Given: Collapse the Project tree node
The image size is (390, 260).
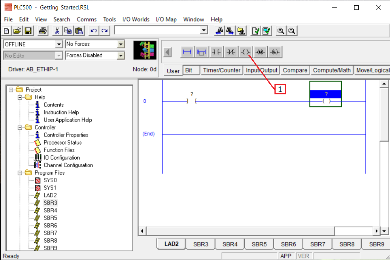Looking at the screenshot, I should [11, 90].
